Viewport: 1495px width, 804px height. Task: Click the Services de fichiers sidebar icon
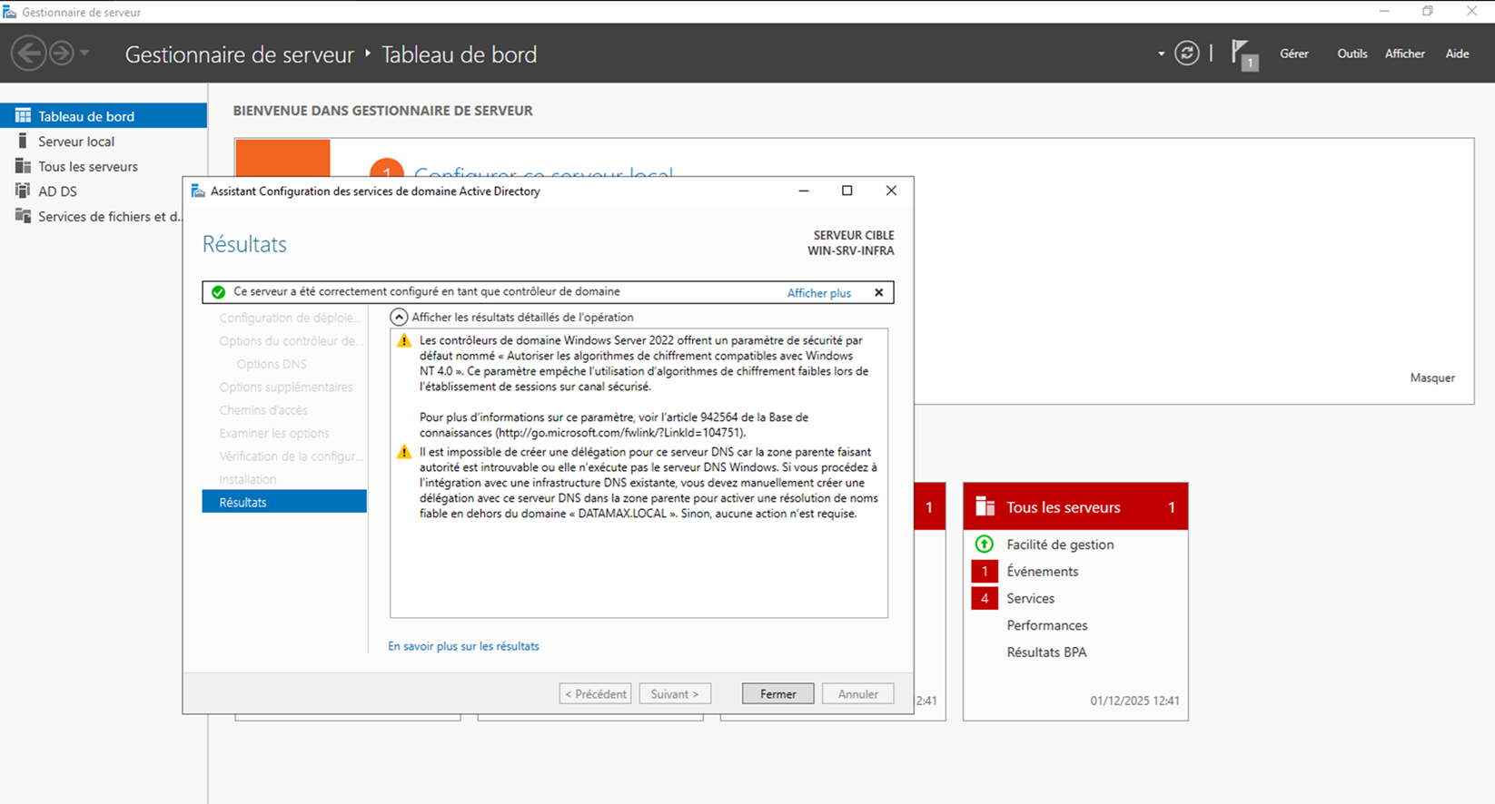click(x=23, y=216)
